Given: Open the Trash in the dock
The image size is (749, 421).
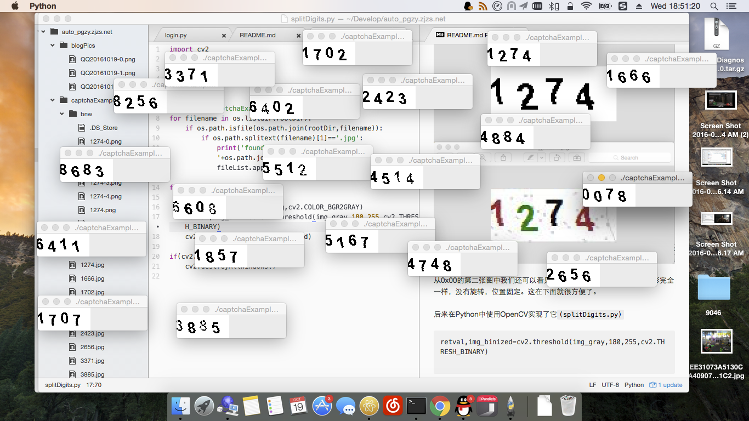Looking at the screenshot, I should coord(568,406).
